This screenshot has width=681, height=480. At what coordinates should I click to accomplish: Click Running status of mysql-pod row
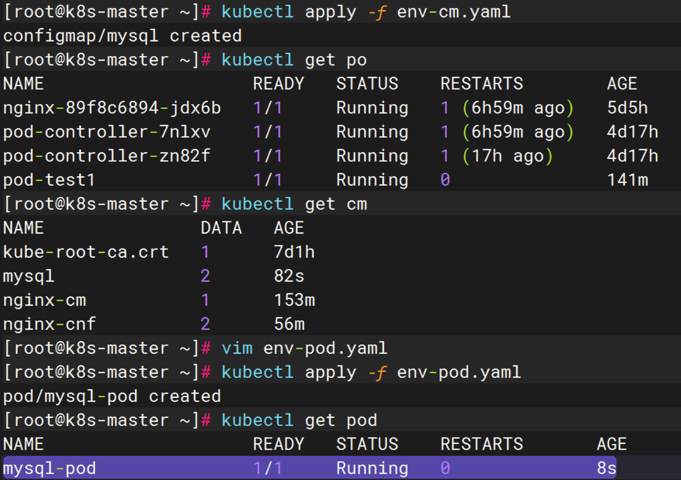372,468
